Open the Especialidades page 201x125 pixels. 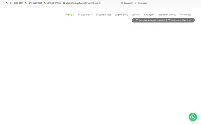[x=104, y=15]
